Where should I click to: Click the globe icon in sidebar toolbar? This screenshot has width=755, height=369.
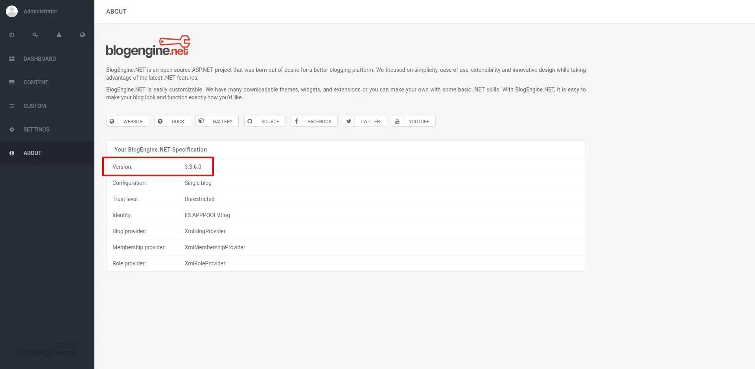(x=83, y=35)
